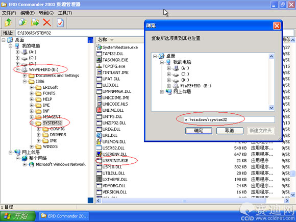Click the Up one level folder icon
The width and height of the screenshot is (296, 222).
(x=8, y=22)
